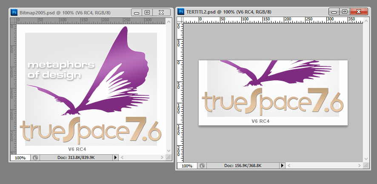
Task: Click ruler origin corner in Bitmap2005.psd
Action: point(14,21)
